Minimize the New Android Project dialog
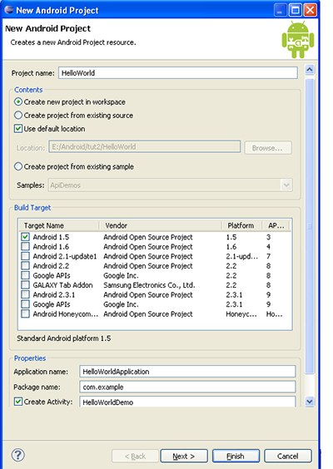The image size is (333, 469). coord(281,10)
